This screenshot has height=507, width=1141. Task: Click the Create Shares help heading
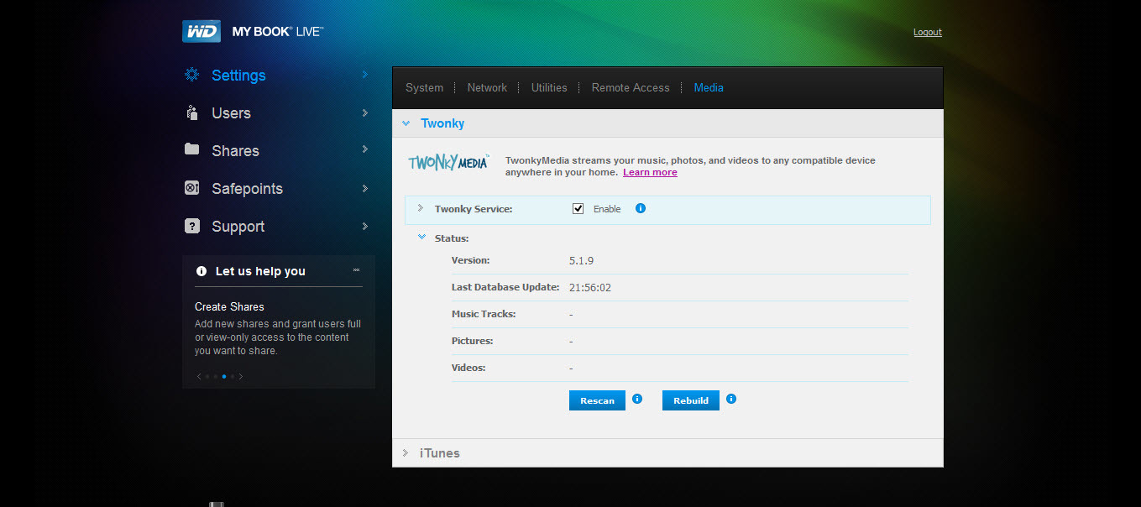(x=229, y=306)
